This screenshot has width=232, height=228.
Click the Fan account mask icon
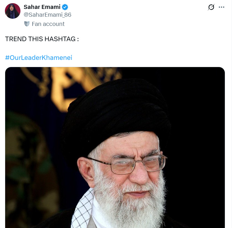click(x=27, y=24)
